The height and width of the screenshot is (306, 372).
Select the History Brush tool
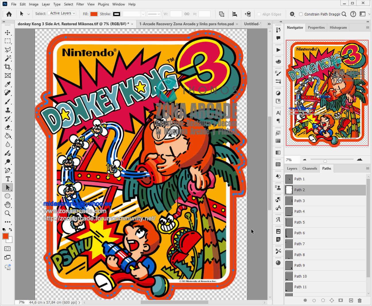[x=8, y=119]
